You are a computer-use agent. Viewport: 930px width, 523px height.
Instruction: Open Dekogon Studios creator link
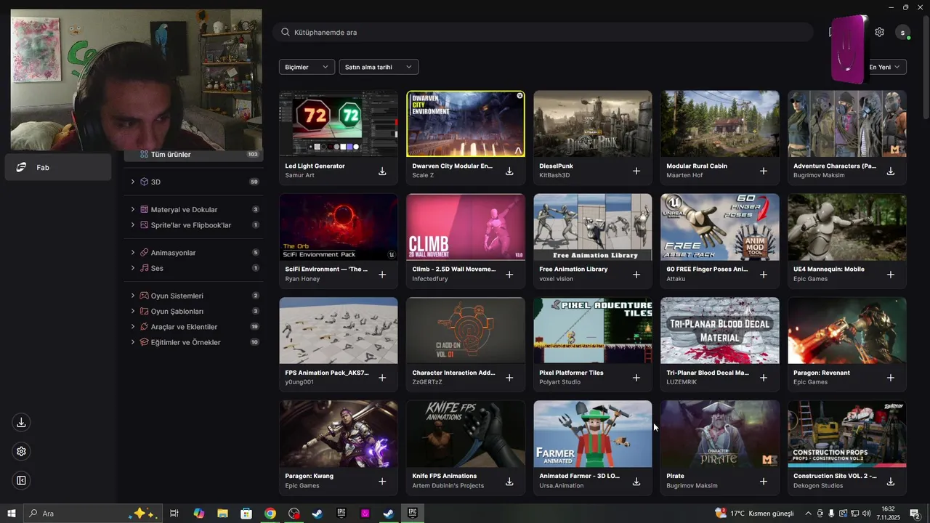818,485
